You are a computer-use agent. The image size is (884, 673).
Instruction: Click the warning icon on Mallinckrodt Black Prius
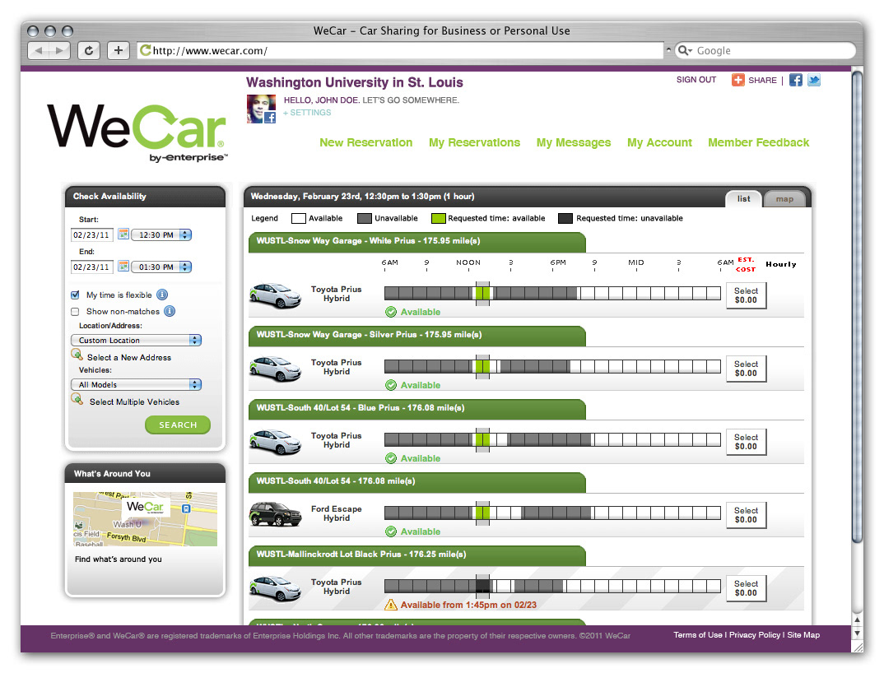tap(391, 605)
